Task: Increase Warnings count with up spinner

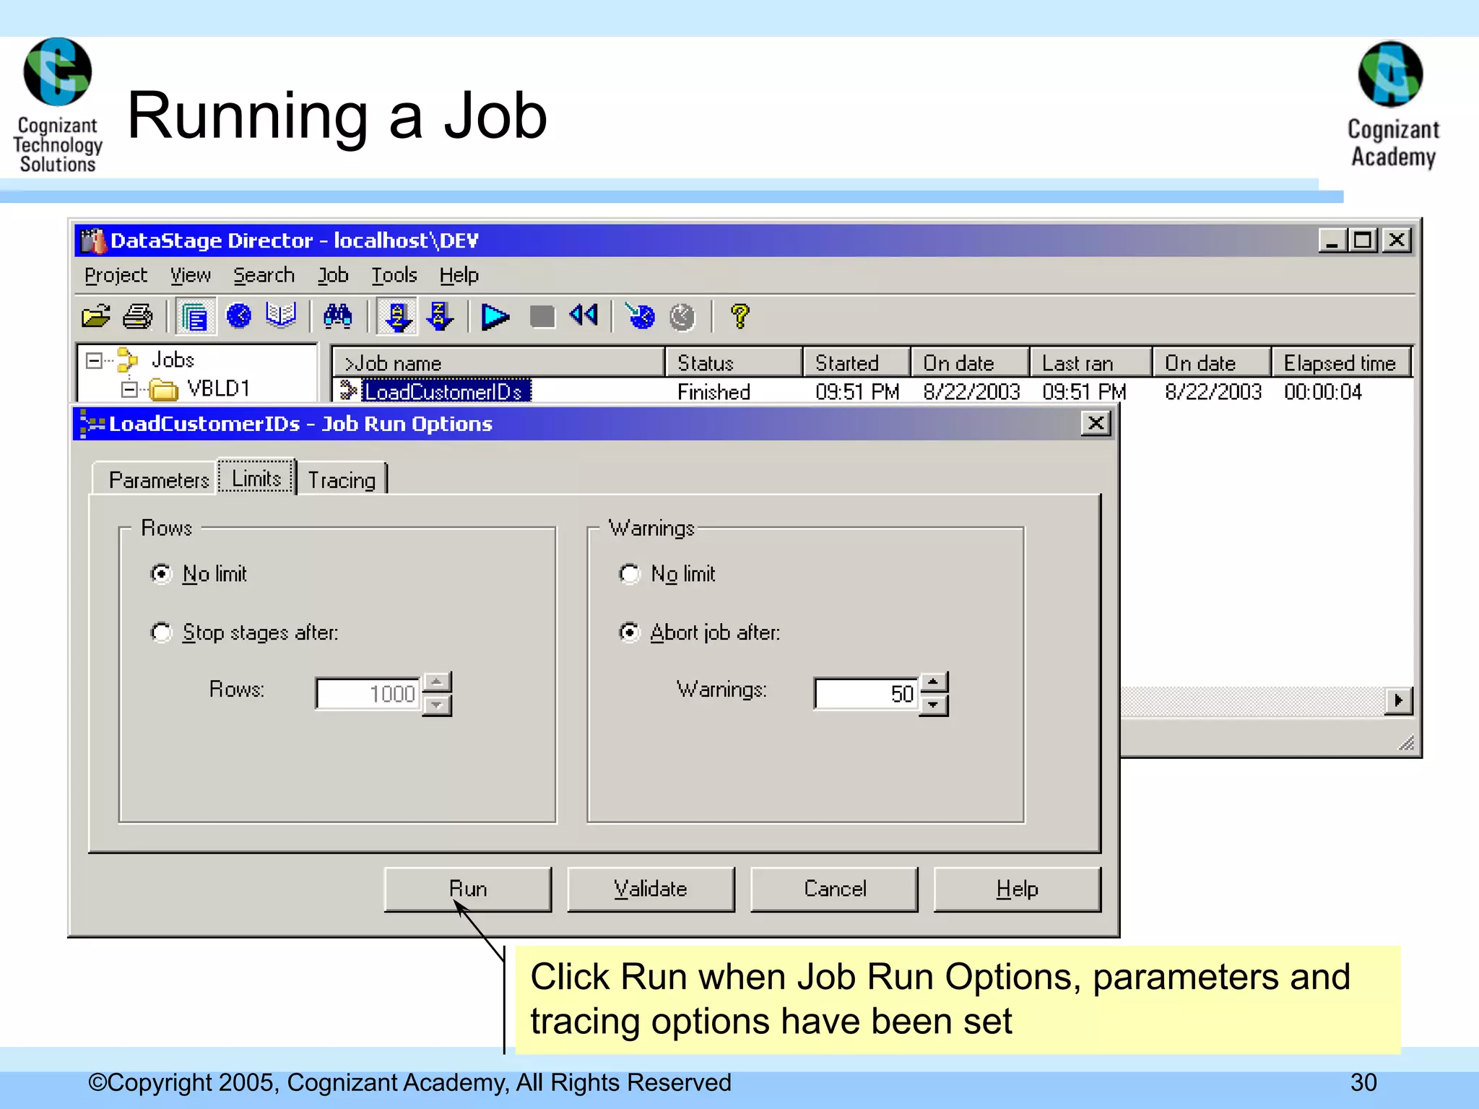Action: tap(934, 682)
